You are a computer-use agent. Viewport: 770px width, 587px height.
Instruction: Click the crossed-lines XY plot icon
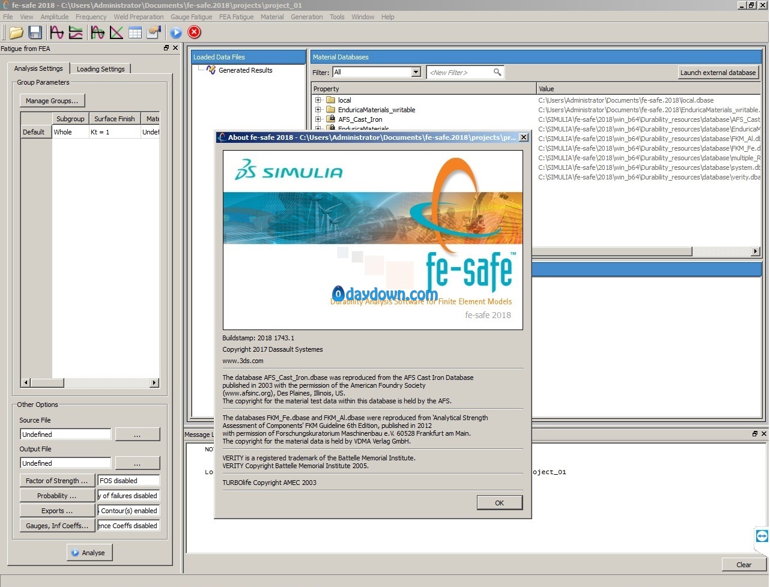pos(117,32)
